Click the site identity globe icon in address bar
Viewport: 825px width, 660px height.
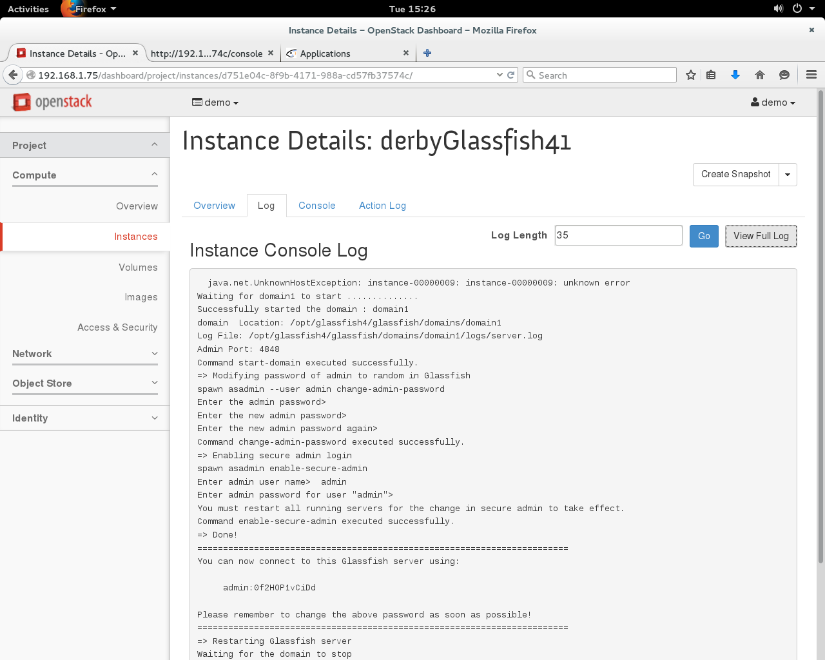pyautogui.click(x=30, y=75)
